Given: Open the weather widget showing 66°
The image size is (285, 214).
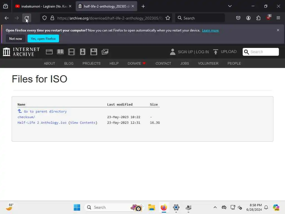Looking at the screenshot, I should tap(10, 207).
